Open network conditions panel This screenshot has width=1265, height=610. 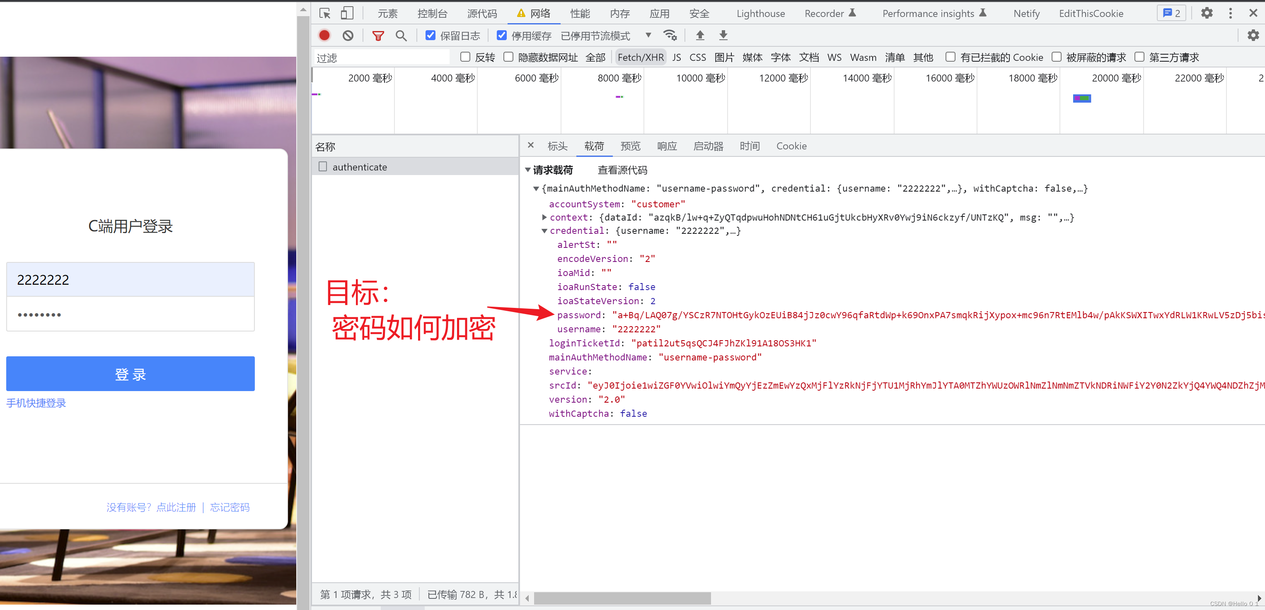670,35
